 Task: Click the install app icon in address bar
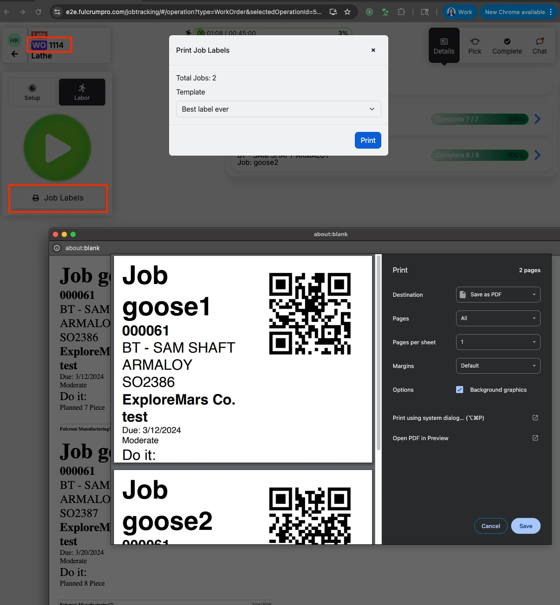[333, 12]
